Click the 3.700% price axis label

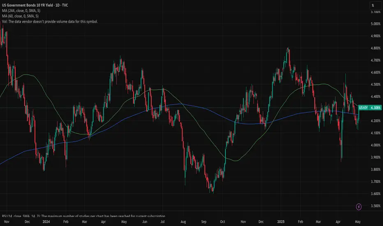[x=376, y=182]
